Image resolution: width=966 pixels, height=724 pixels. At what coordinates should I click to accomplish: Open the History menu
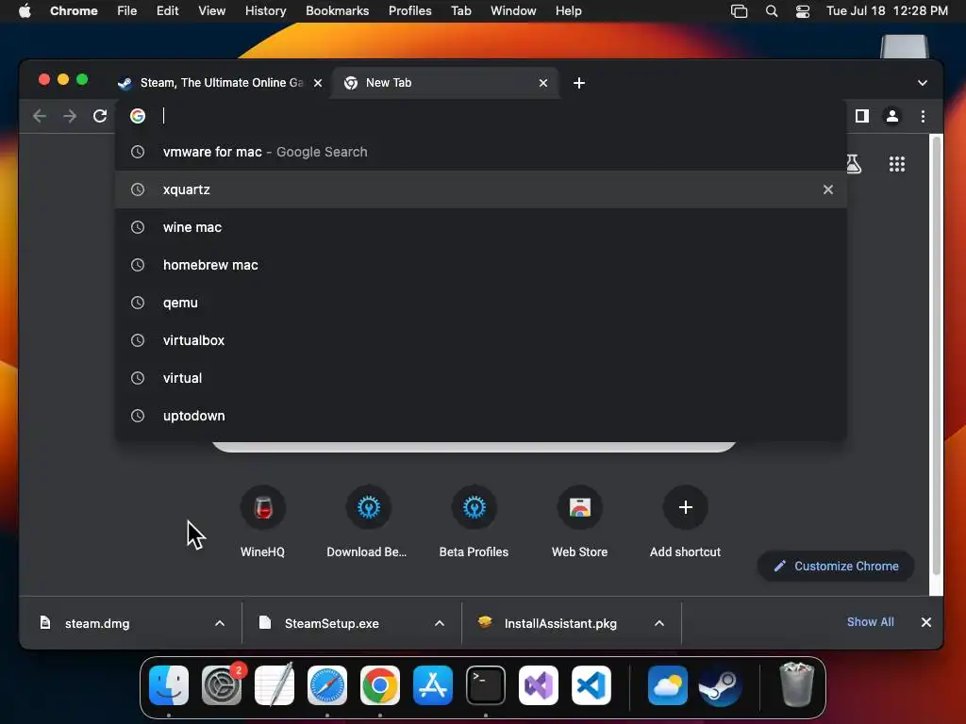pos(265,10)
